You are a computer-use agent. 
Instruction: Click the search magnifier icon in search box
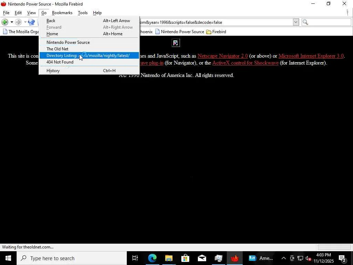click(305, 22)
